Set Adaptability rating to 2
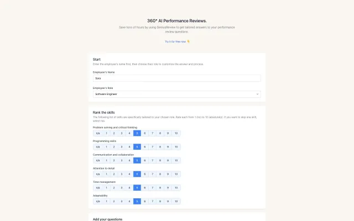Viewport: 354px width, 221px height. pos(114,201)
